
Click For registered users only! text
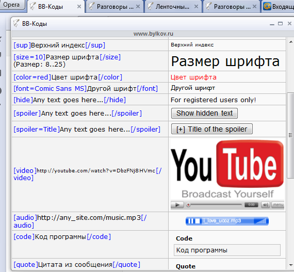(x=213, y=100)
